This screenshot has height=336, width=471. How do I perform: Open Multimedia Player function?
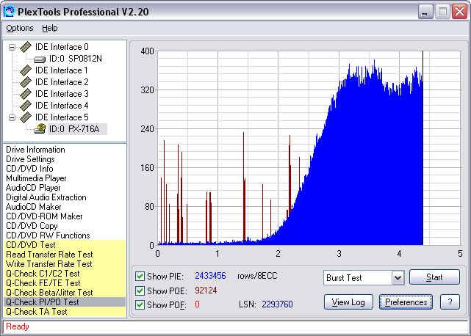(x=36, y=178)
